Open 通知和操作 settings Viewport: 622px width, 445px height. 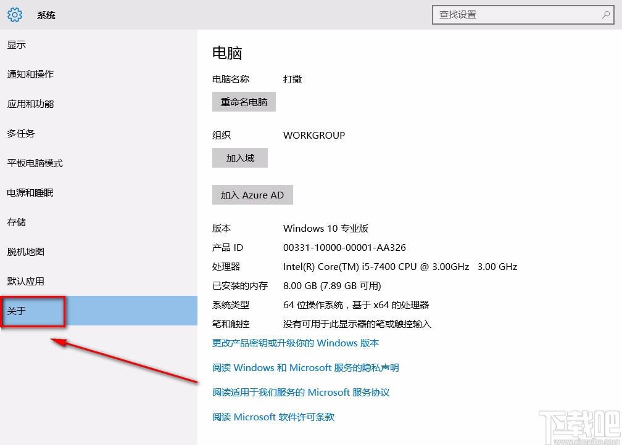30,74
